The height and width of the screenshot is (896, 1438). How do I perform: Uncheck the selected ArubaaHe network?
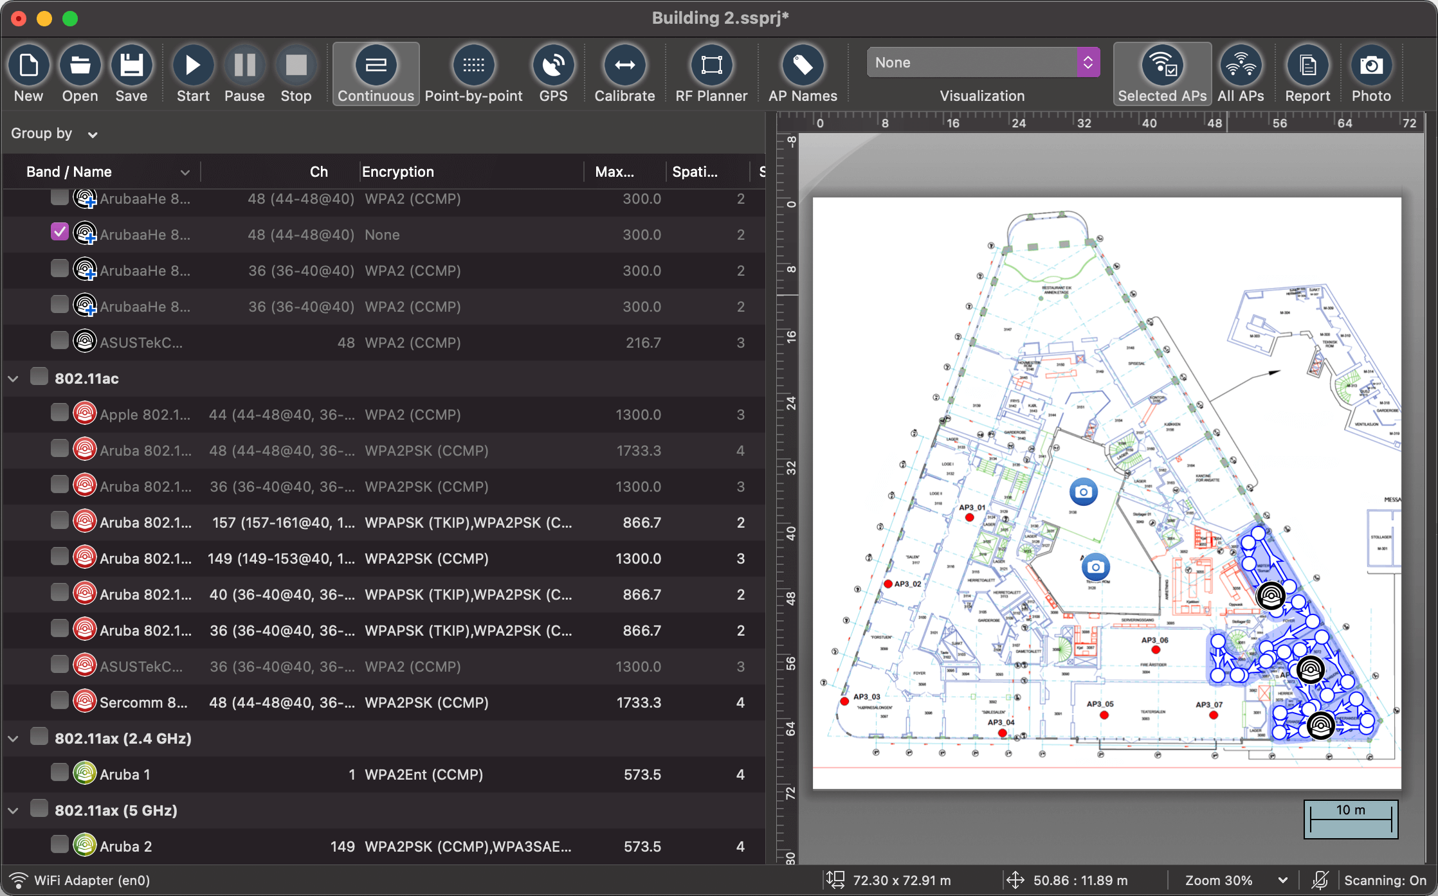(60, 232)
